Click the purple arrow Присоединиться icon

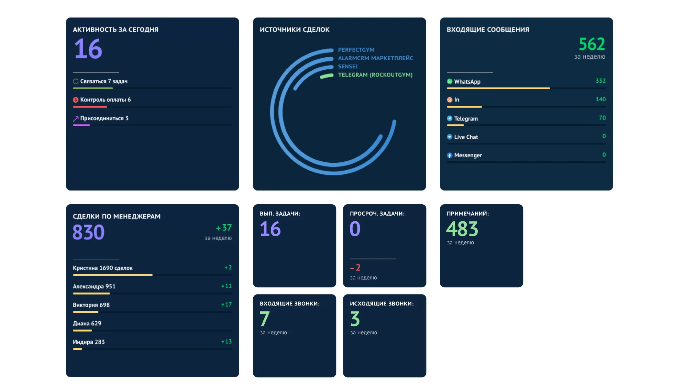click(x=76, y=118)
